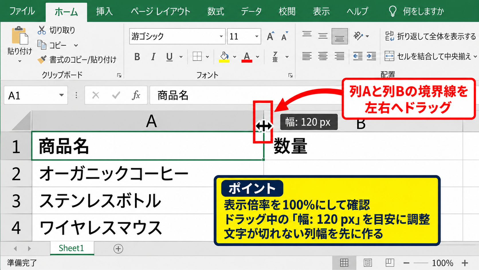Image resolution: width=479 pixels, height=270 pixels.
Task: Switch to the データ ribbon tab
Action: point(251,11)
